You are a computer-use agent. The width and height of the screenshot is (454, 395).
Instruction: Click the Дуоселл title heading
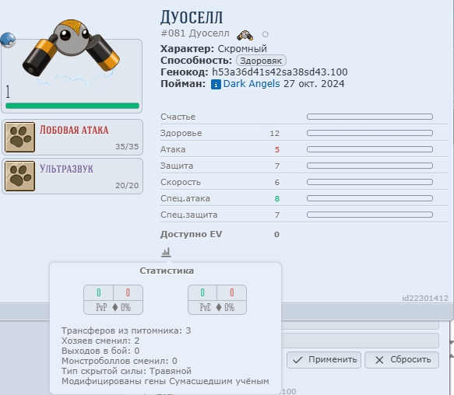pyautogui.click(x=192, y=17)
